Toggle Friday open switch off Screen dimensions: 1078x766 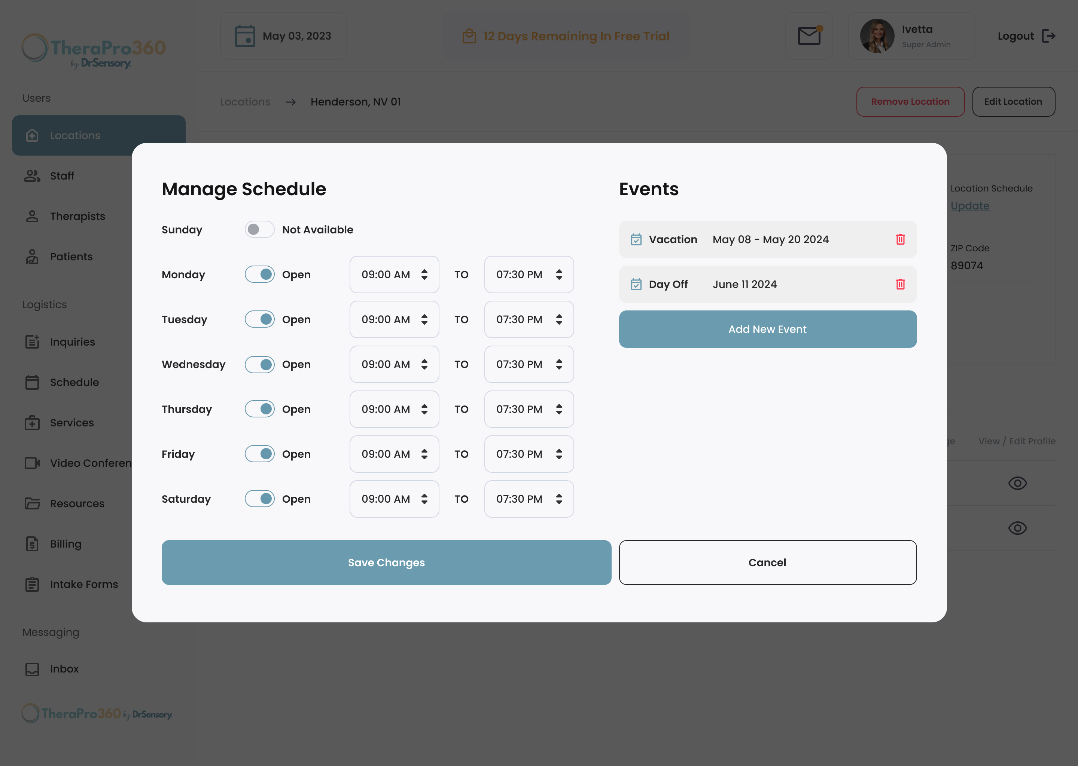coord(260,454)
